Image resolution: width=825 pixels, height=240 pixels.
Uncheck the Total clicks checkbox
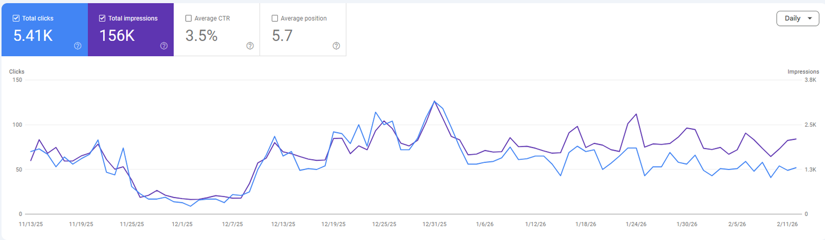[16, 18]
